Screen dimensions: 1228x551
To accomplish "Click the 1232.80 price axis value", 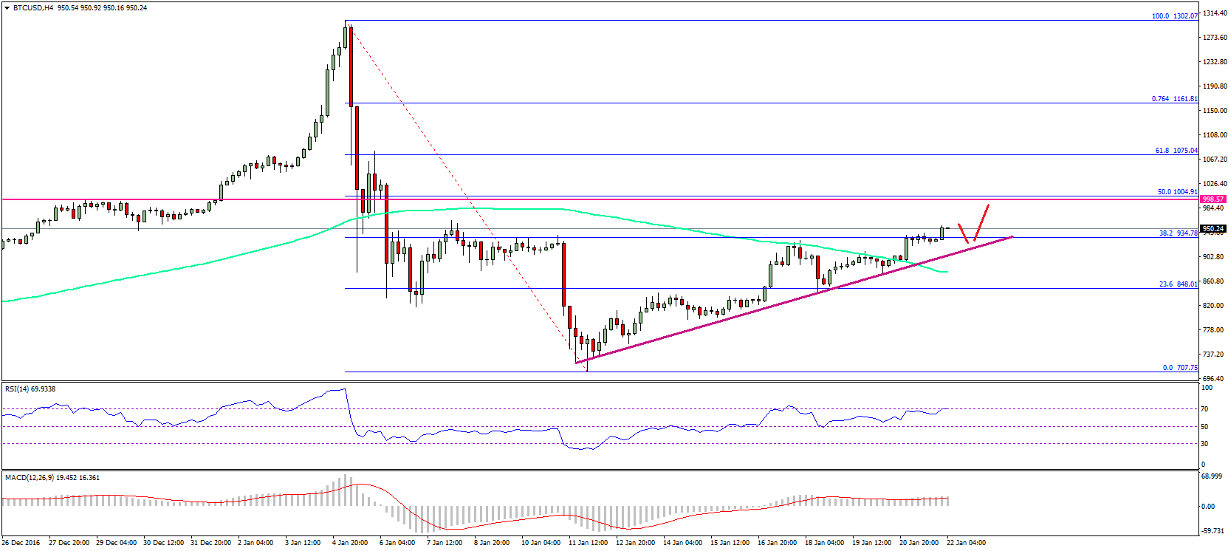I will (1215, 62).
